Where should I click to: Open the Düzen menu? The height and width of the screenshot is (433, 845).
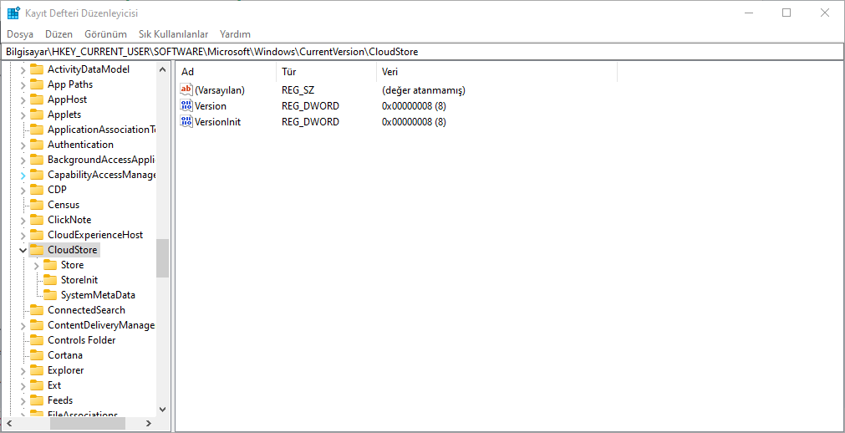[x=59, y=34]
